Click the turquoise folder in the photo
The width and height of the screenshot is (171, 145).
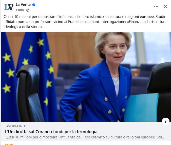point(141,108)
